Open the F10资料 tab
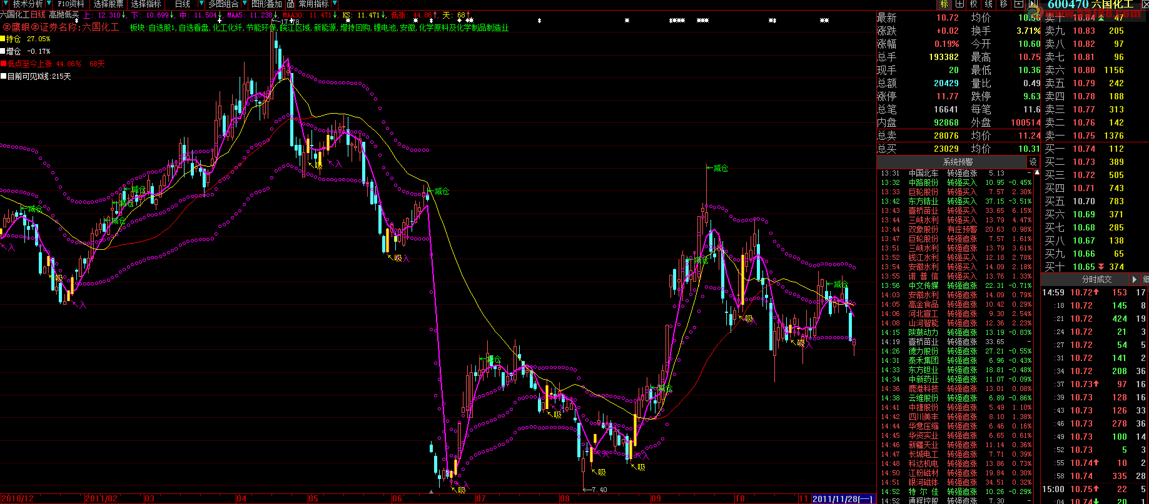Image resolution: width=1149 pixels, height=504 pixels. coord(71,4)
